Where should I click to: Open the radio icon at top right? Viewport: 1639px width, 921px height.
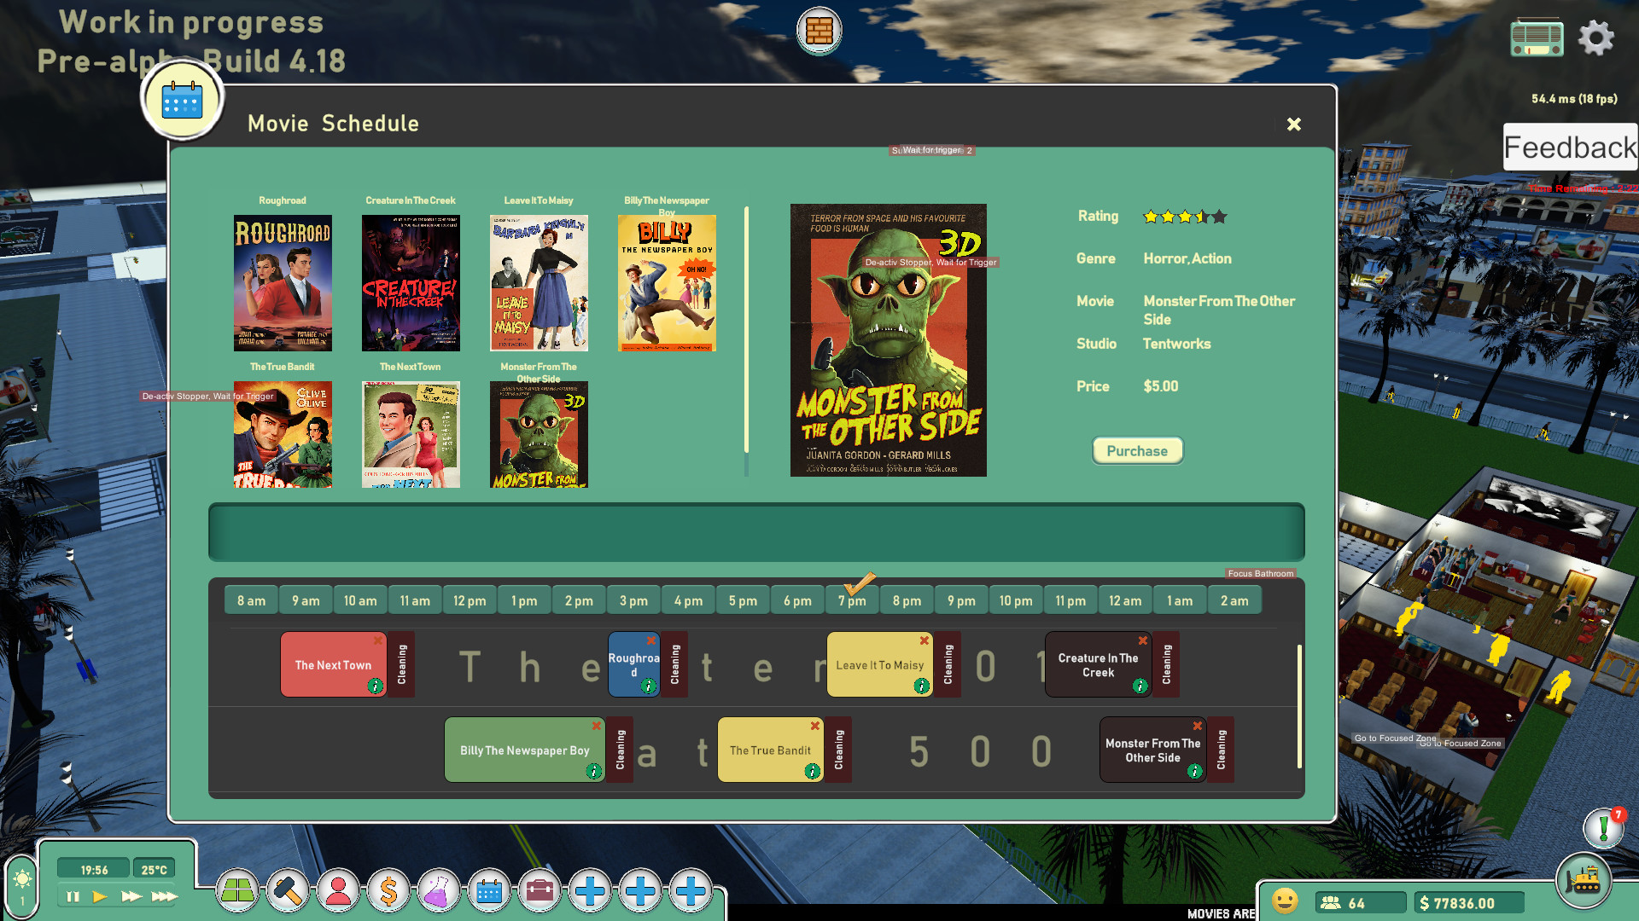pyautogui.click(x=1537, y=38)
